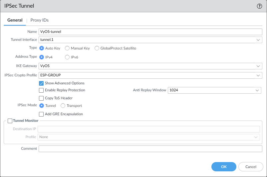The image size is (267, 177).
Task: Uncheck Show Advanced Options
Action: click(x=42, y=83)
